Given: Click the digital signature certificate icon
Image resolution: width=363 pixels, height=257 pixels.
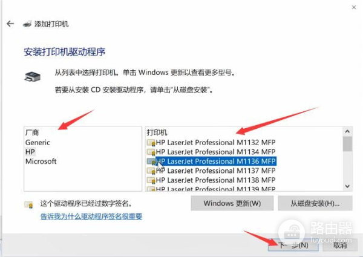Looking at the screenshot, I should click(x=29, y=205).
